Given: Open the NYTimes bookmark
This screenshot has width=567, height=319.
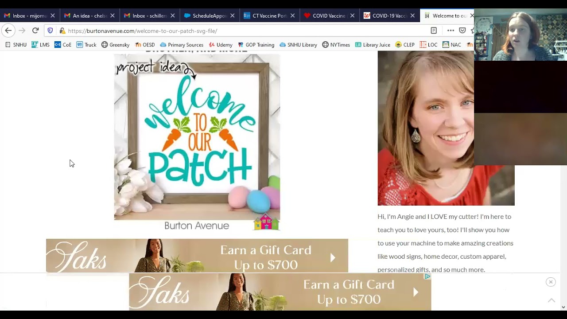Looking at the screenshot, I should [336, 45].
